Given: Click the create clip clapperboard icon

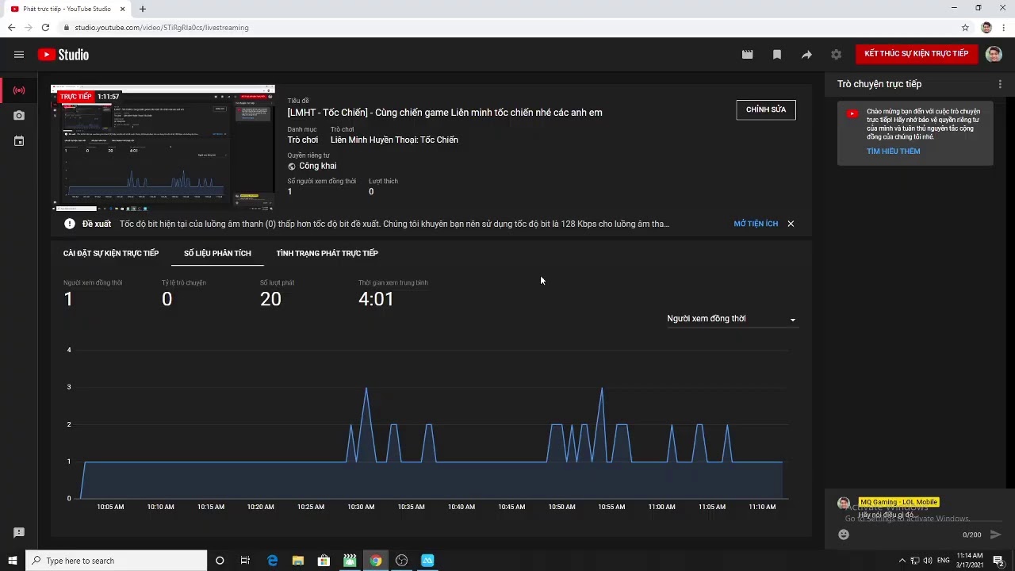Looking at the screenshot, I should [747, 55].
